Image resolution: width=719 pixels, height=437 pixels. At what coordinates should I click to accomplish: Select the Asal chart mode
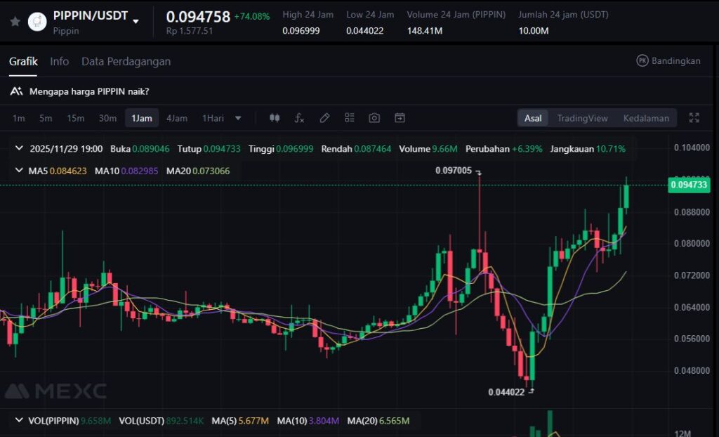(533, 118)
